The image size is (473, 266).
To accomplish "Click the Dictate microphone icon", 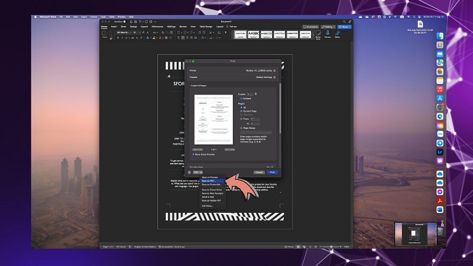I will click(x=328, y=34).
